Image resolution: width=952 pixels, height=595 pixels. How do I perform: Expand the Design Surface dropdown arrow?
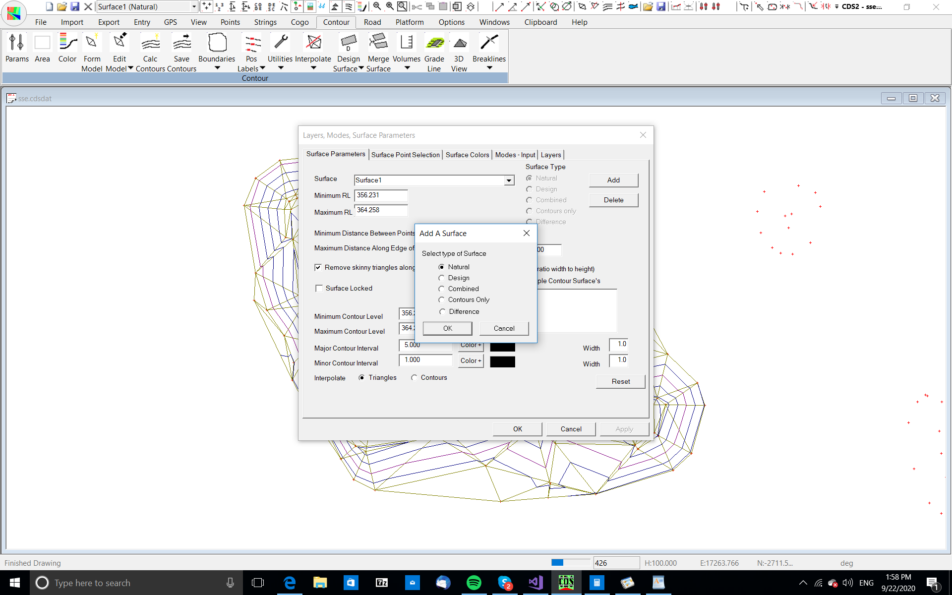361,68
